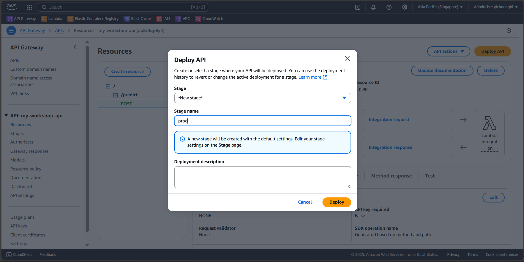Select the POST method in resource tree
This screenshot has width=524, height=262.
[126, 104]
